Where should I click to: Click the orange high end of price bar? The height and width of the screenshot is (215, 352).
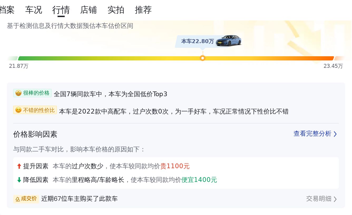(x=339, y=58)
